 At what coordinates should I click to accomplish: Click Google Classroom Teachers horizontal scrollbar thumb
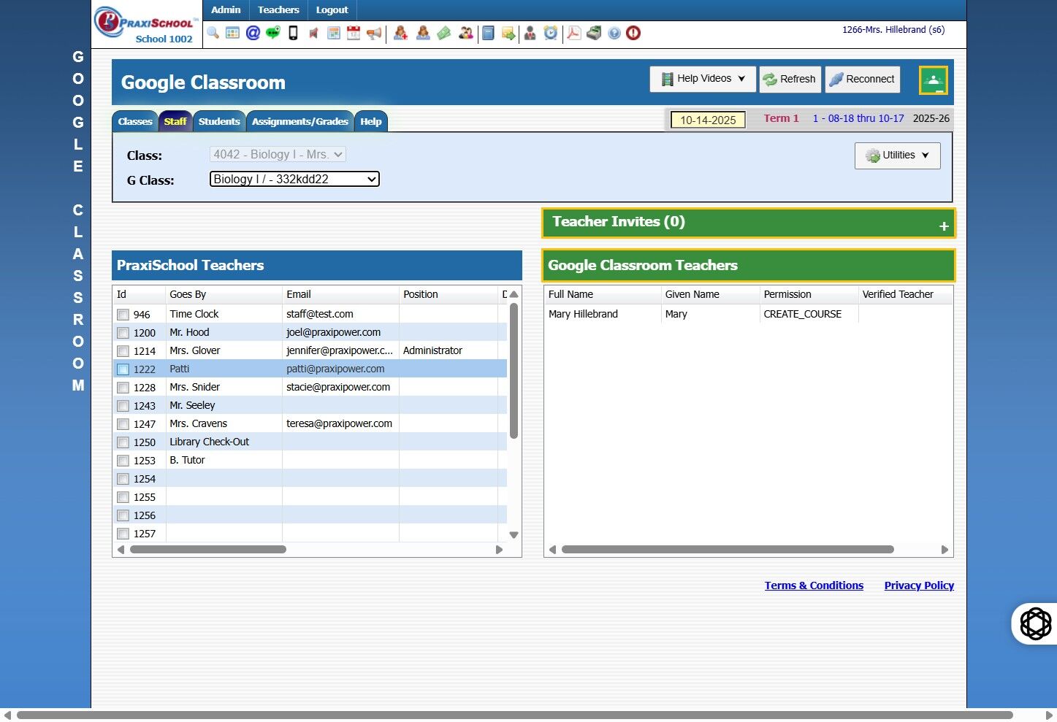click(x=728, y=550)
